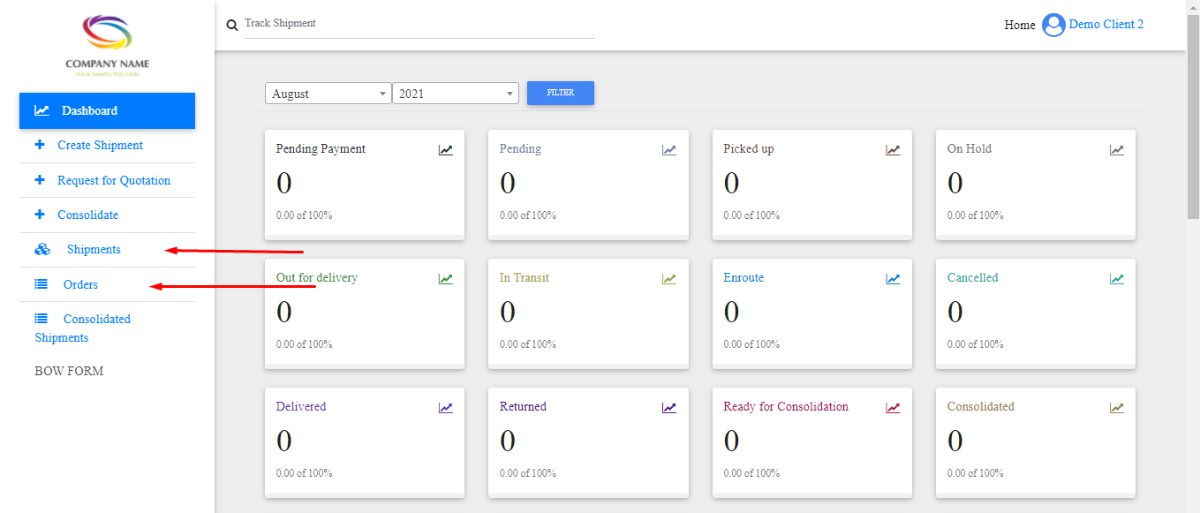
Task: Click the trend icon on Cancelled card
Action: pos(1117,279)
